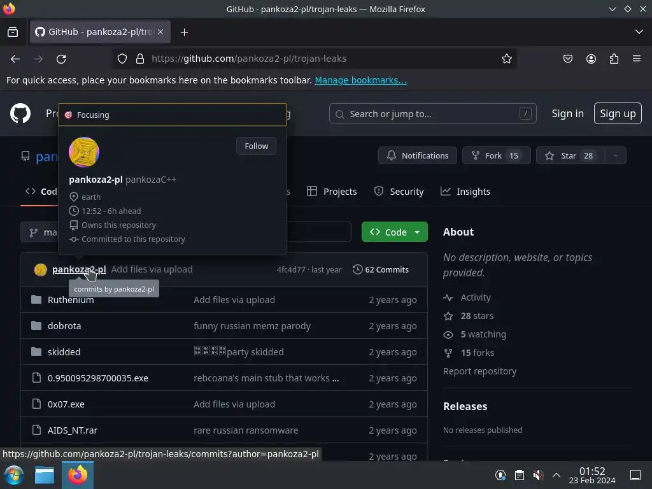Image resolution: width=652 pixels, height=489 pixels.
Task: Show site tracking protection shield
Action: tap(122, 59)
